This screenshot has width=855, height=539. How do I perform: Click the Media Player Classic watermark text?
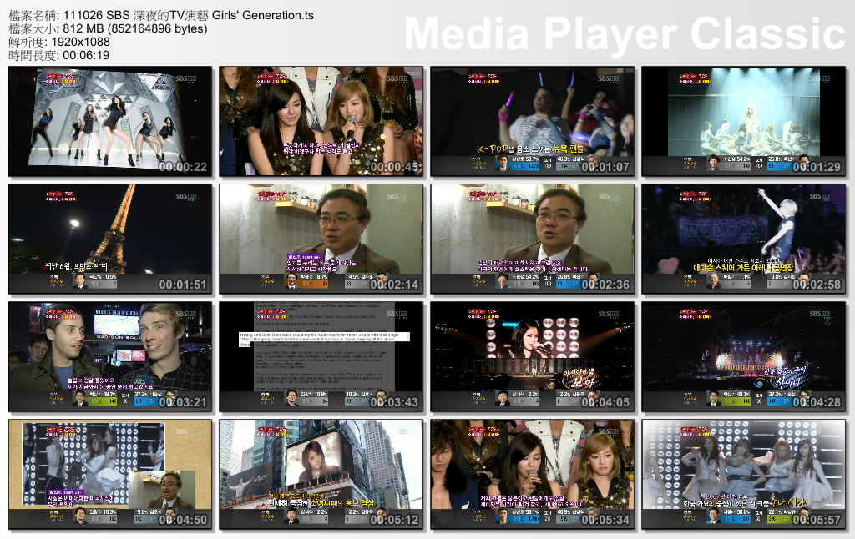click(x=622, y=33)
